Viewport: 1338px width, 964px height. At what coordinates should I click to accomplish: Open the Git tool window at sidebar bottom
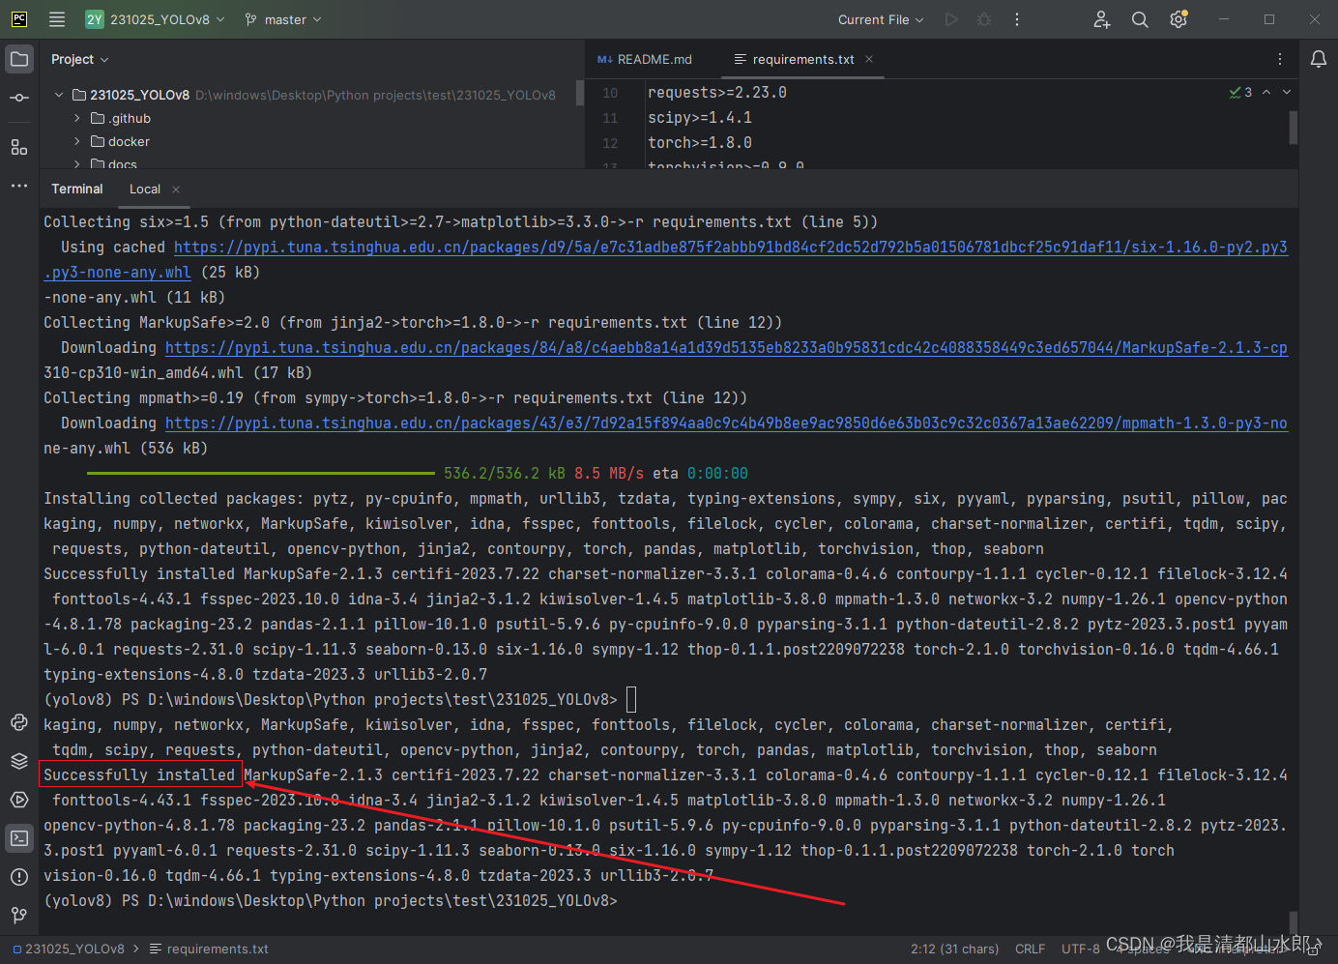[19, 915]
